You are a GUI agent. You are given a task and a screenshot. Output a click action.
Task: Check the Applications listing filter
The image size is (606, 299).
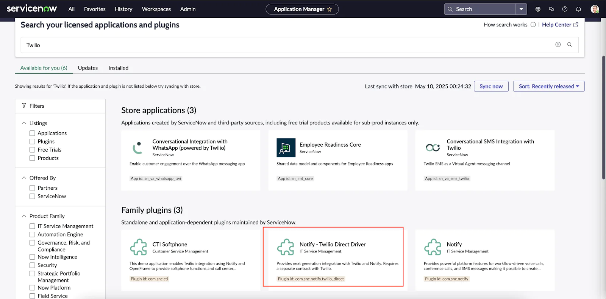click(x=32, y=133)
